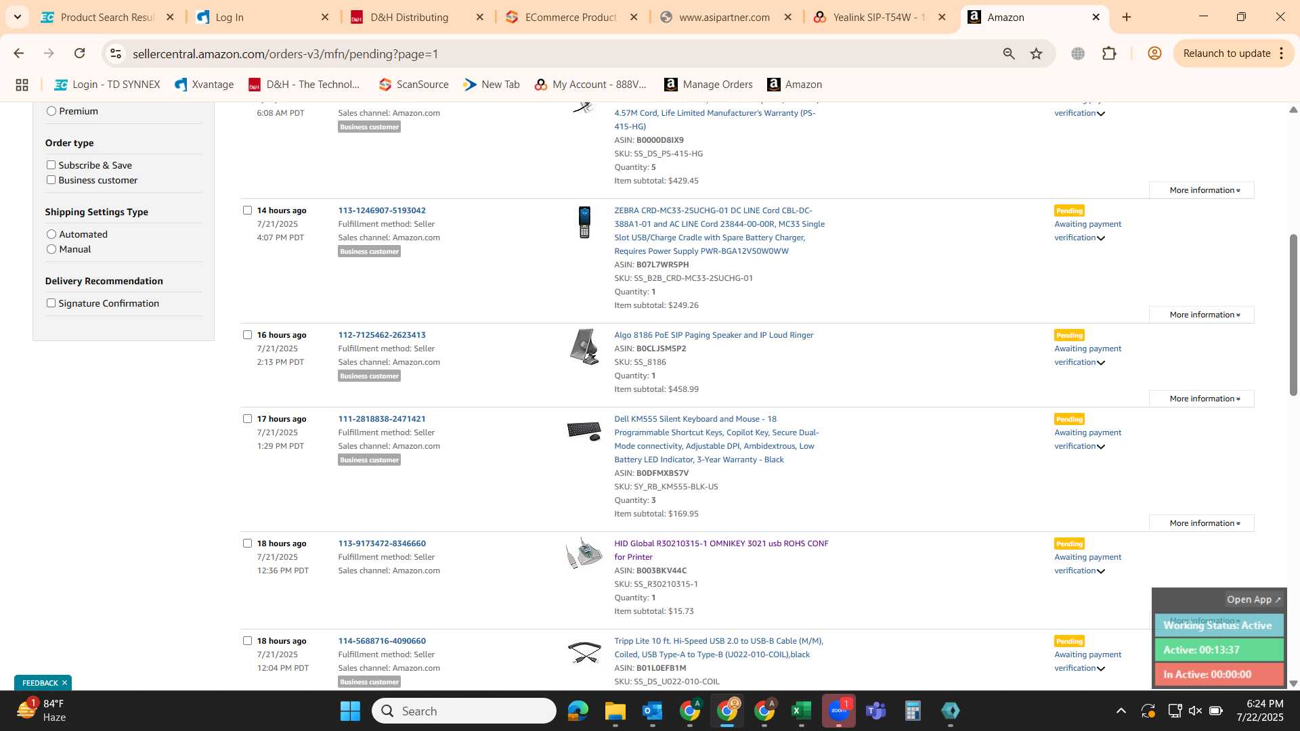Select checkbox for order 112-7125462-2623413
The height and width of the screenshot is (731, 1300).
tap(247, 335)
